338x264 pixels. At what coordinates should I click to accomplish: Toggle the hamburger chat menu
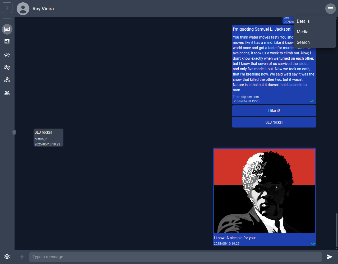(330, 9)
